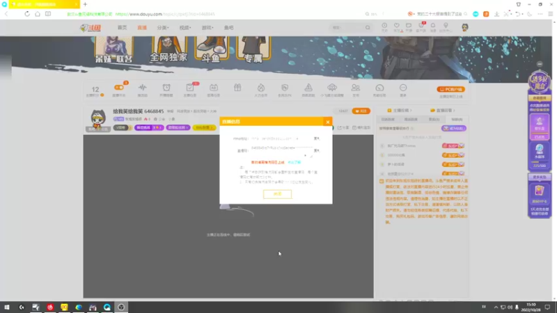
Task: Click the site search magnifier icon
Action: pyautogui.click(x=368, y=28)
